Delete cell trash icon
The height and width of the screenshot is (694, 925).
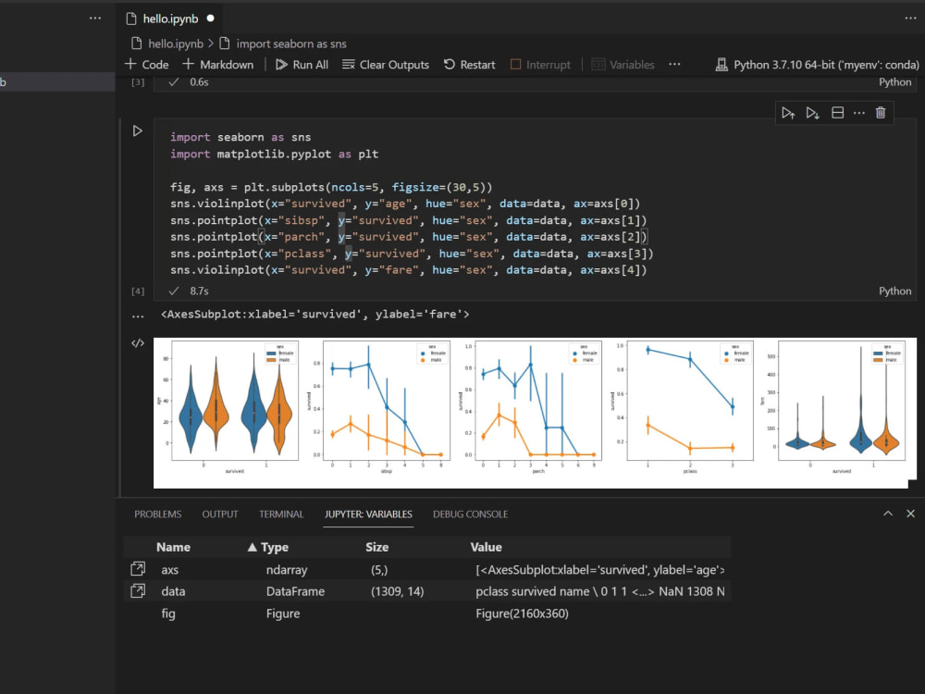point(881,113)
